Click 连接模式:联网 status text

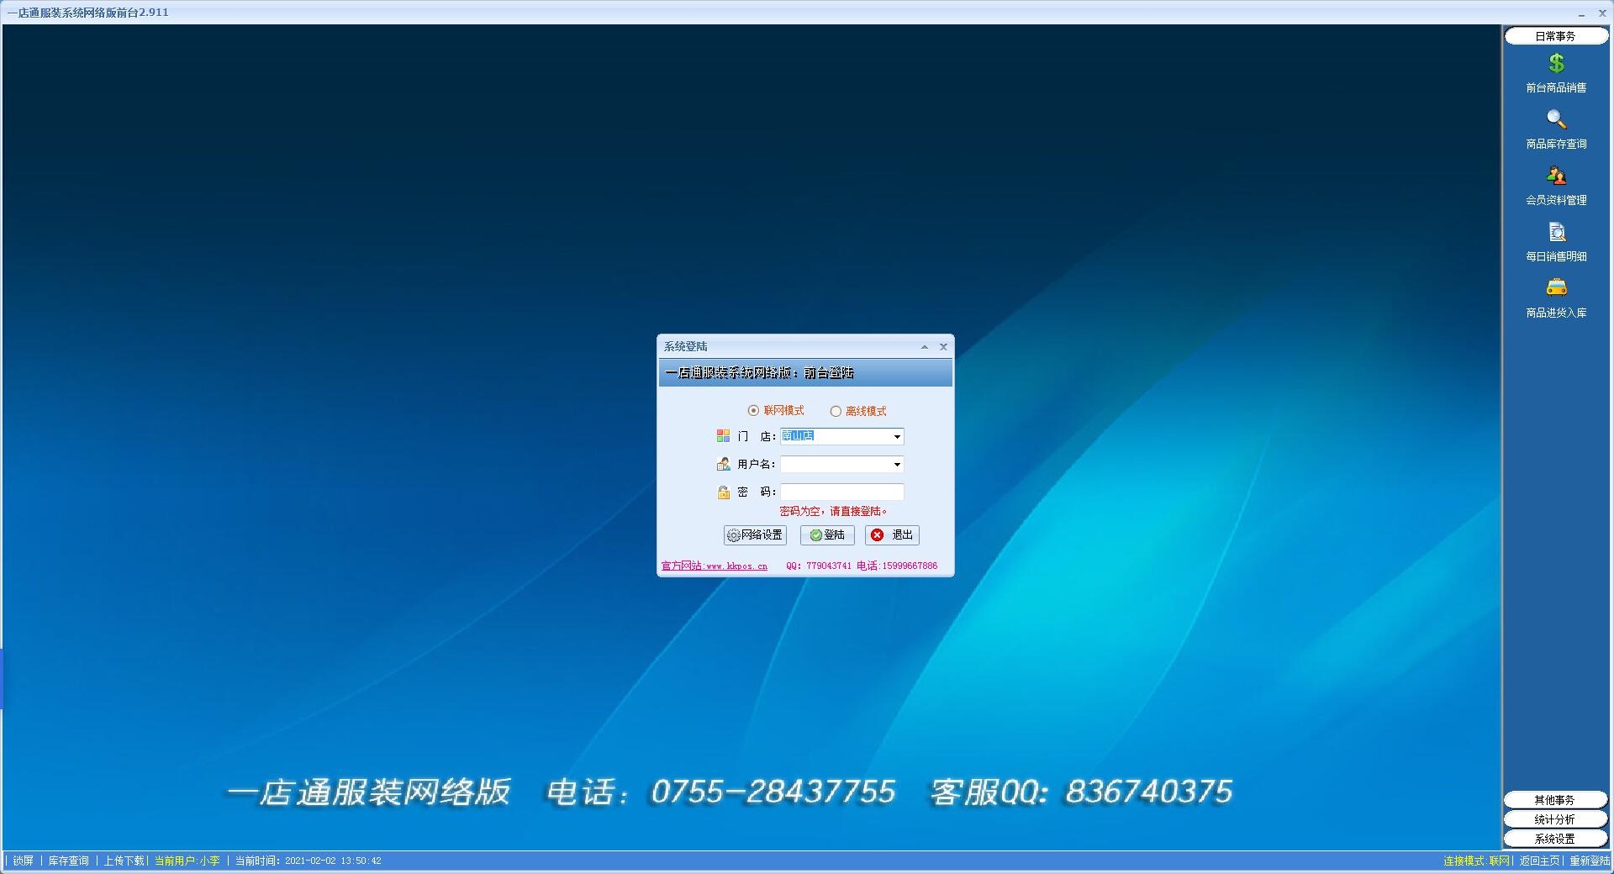1476,861
